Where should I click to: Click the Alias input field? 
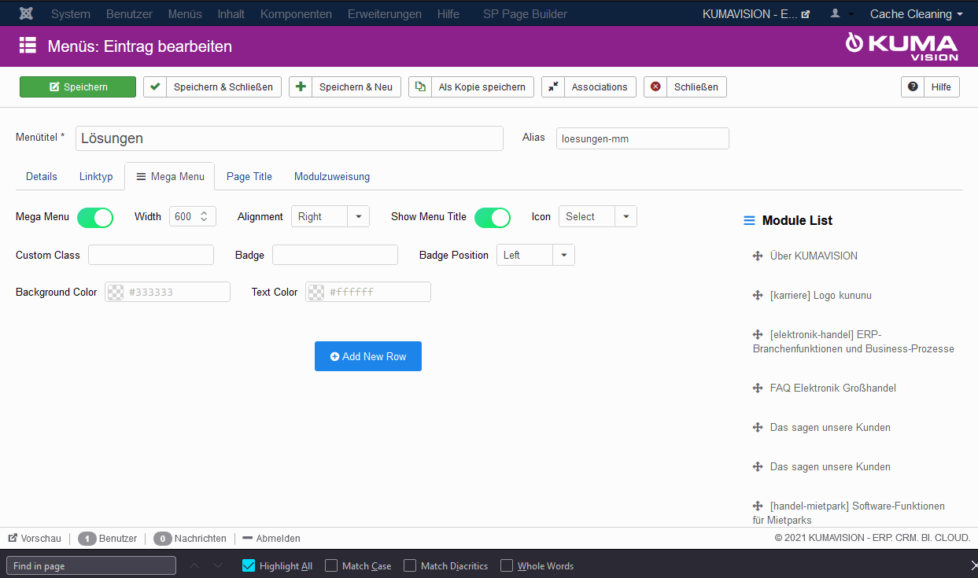(643, 138)
